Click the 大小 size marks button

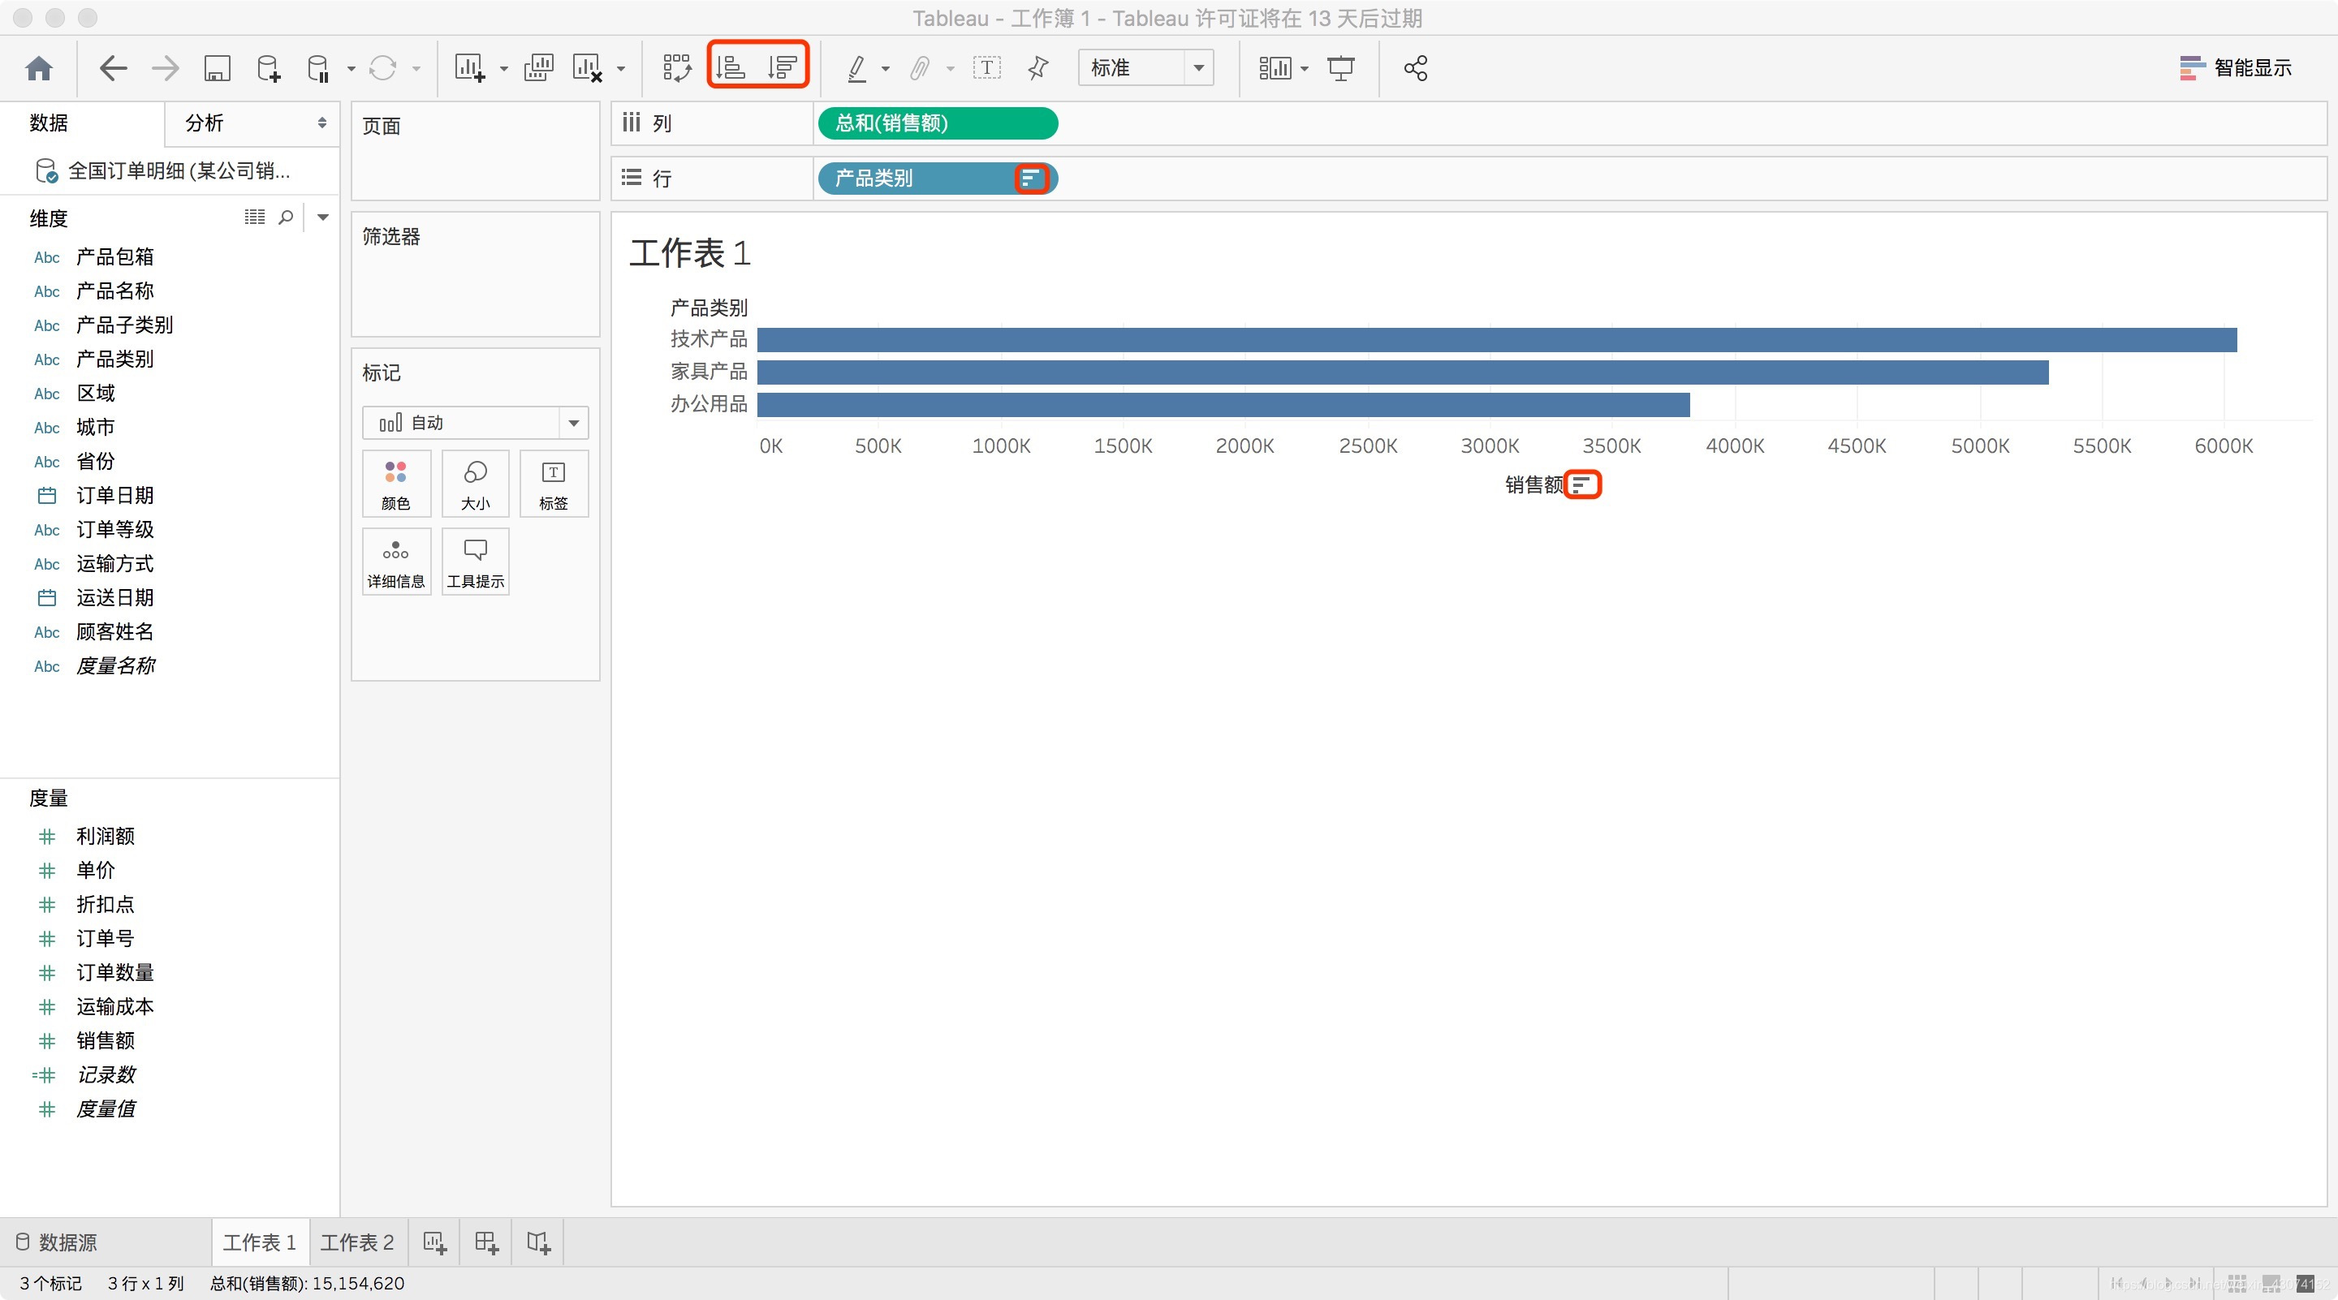click(476, 484)
